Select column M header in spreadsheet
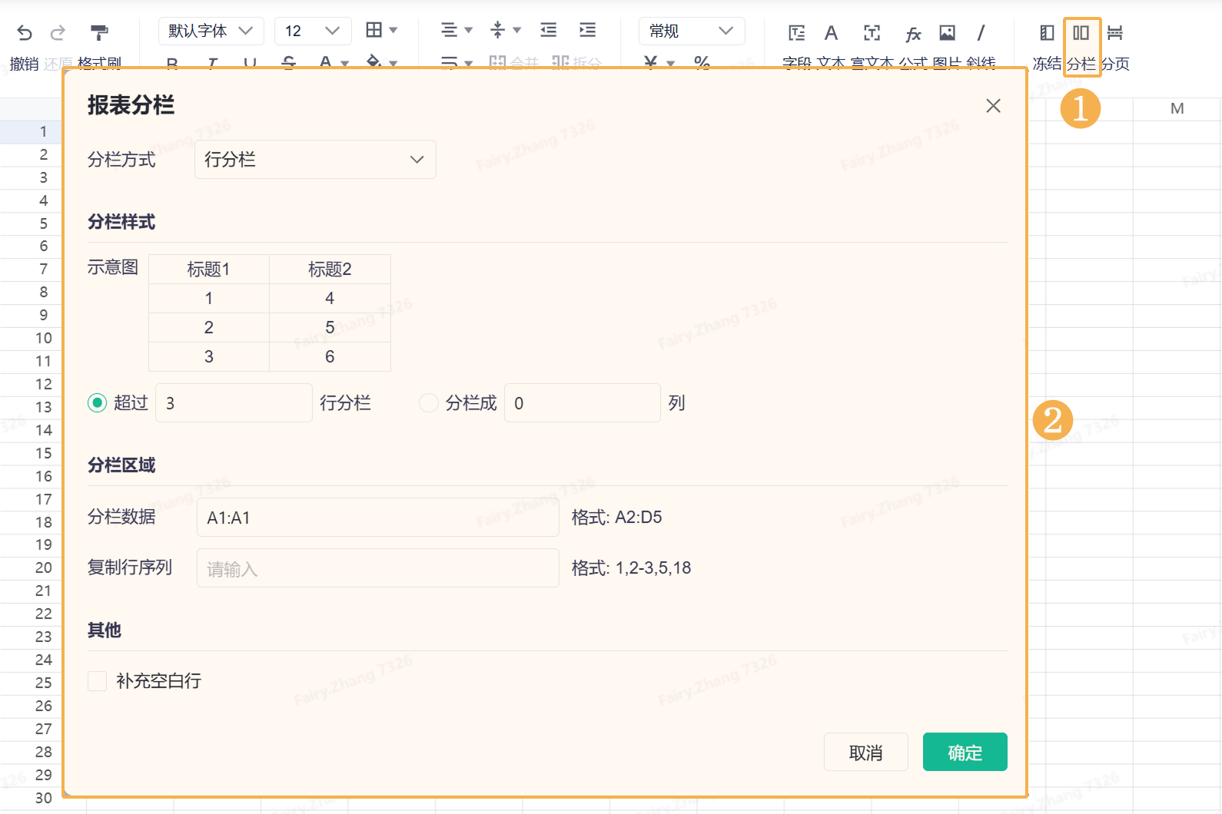This screenshot has width=1222, height=814. (x=1177, y=109)
